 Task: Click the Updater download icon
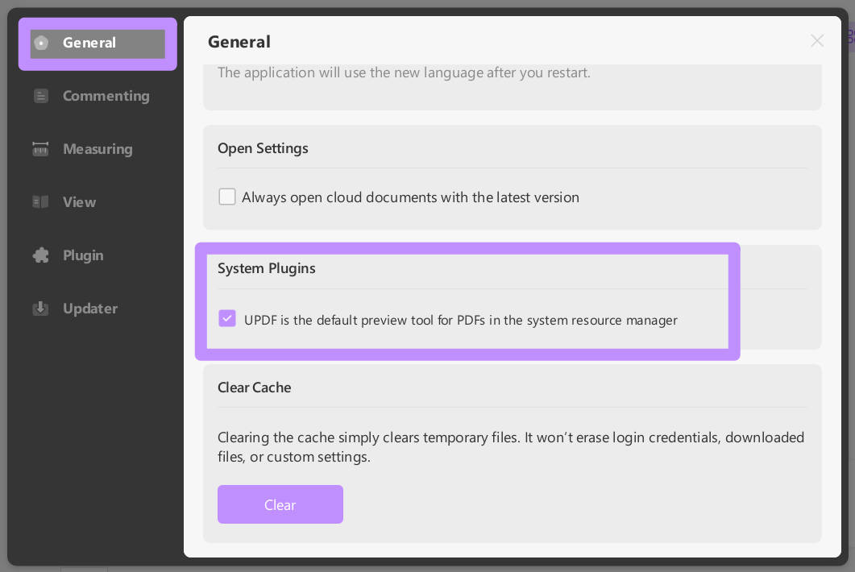(41, 309)
